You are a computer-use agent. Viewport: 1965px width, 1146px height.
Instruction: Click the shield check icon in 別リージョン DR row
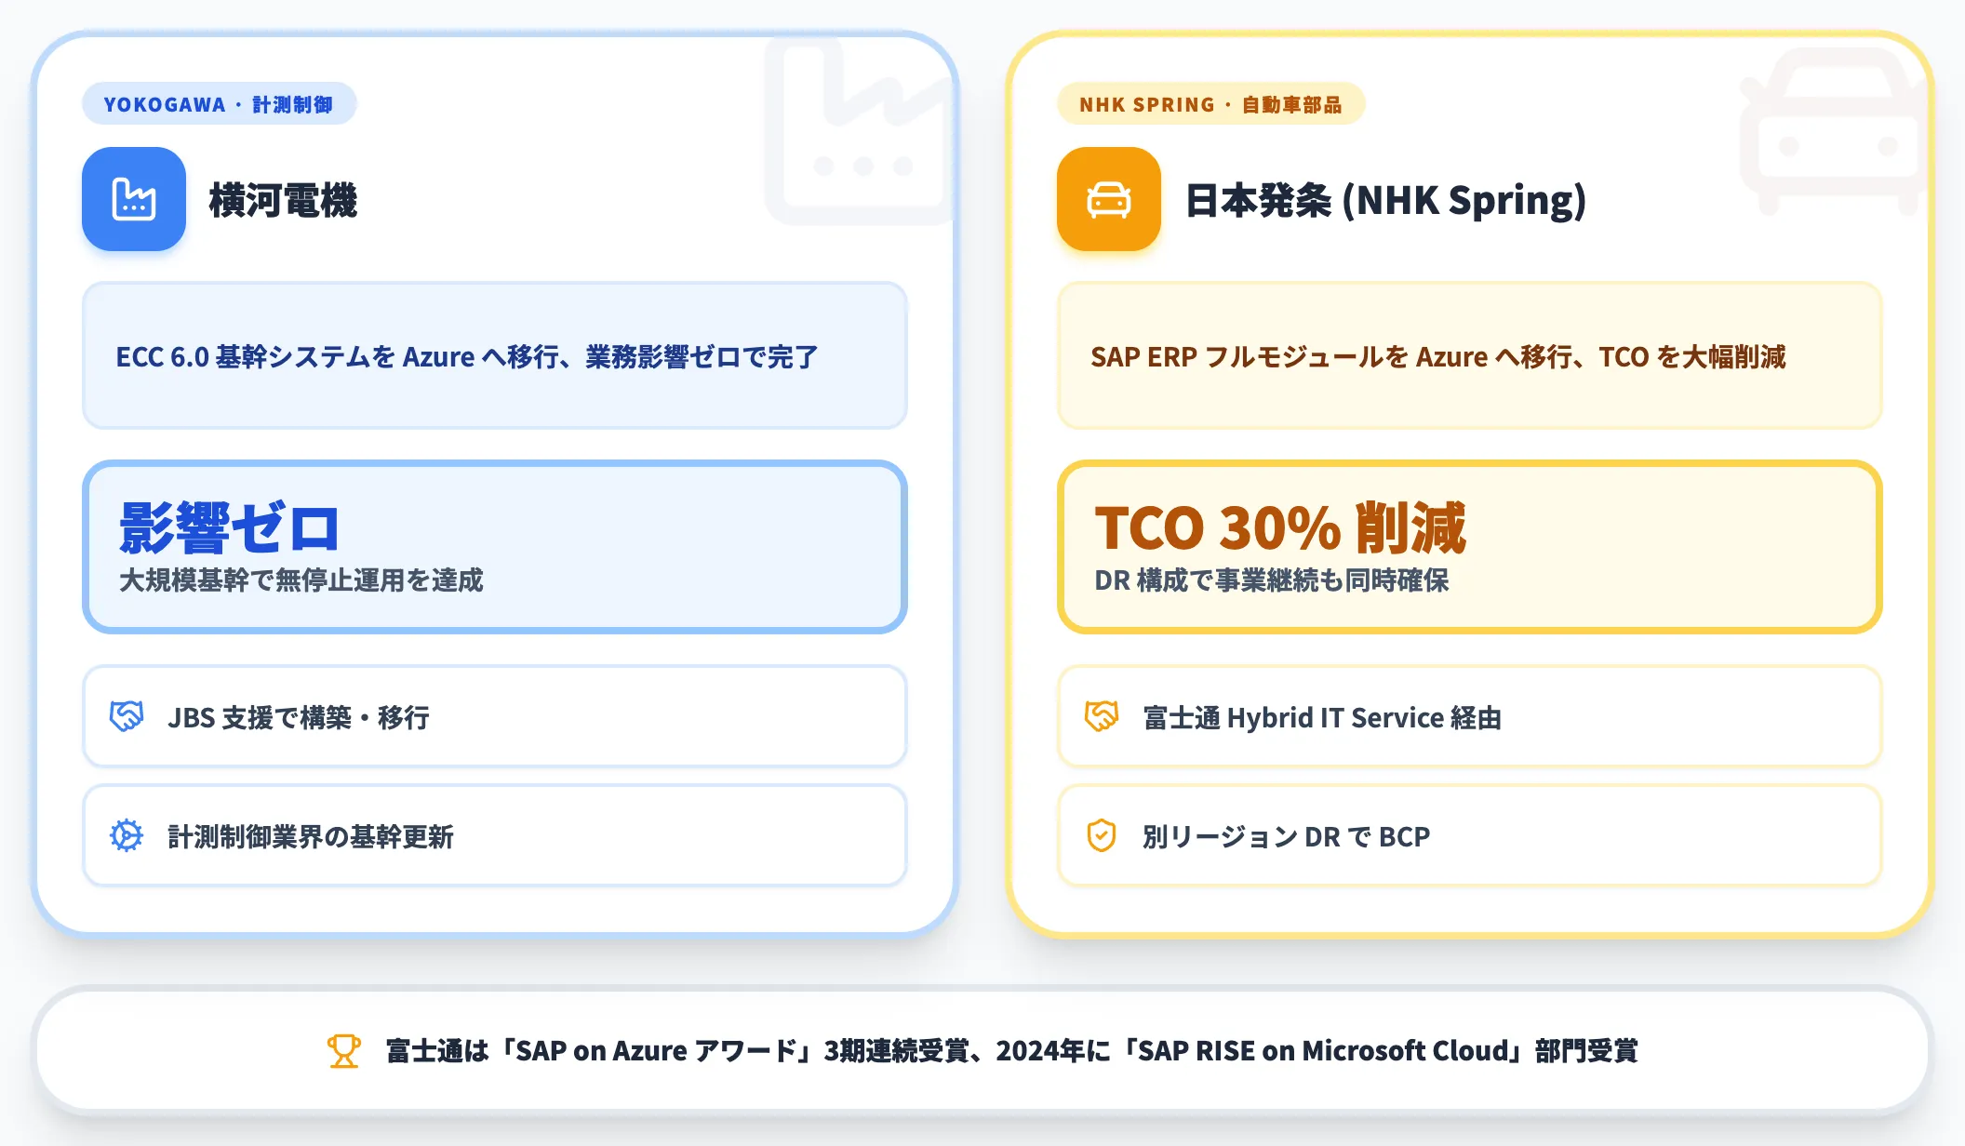(x=1102, y=835)
